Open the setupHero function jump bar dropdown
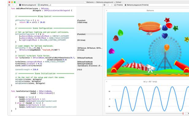189x116 pixels. point(44,5)
